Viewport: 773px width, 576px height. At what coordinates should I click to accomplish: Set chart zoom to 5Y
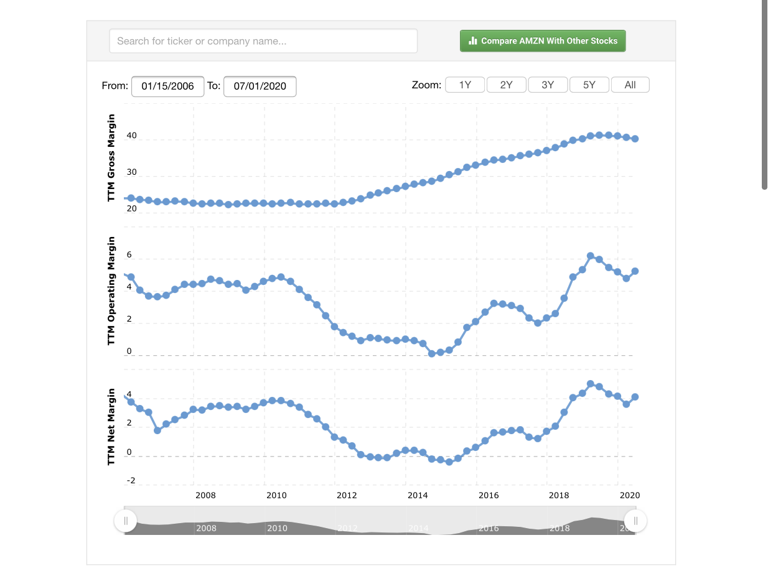coord(589,85)
